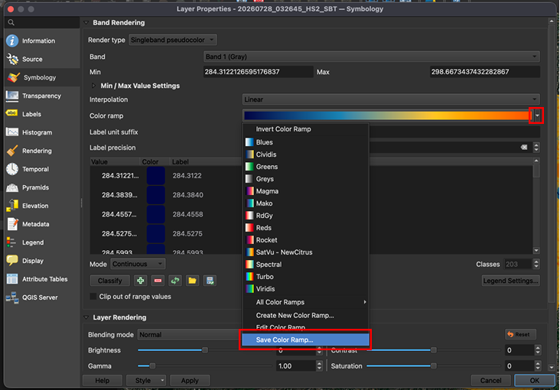The width and height of the screenshot is (560, 390).
Task: Open the Transparency section icon
Action: pos(12,96)
